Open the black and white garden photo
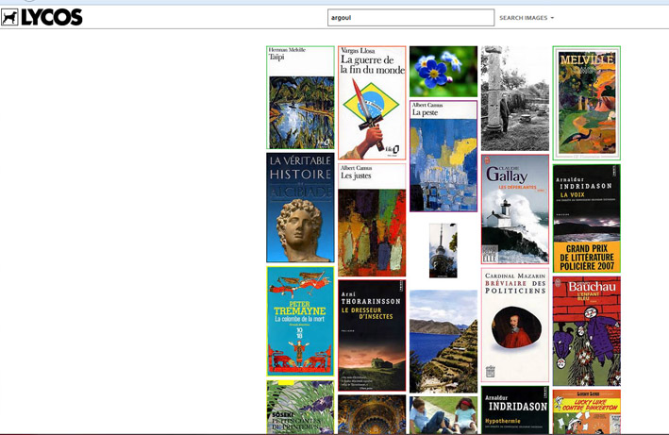 tap(514, 98)
